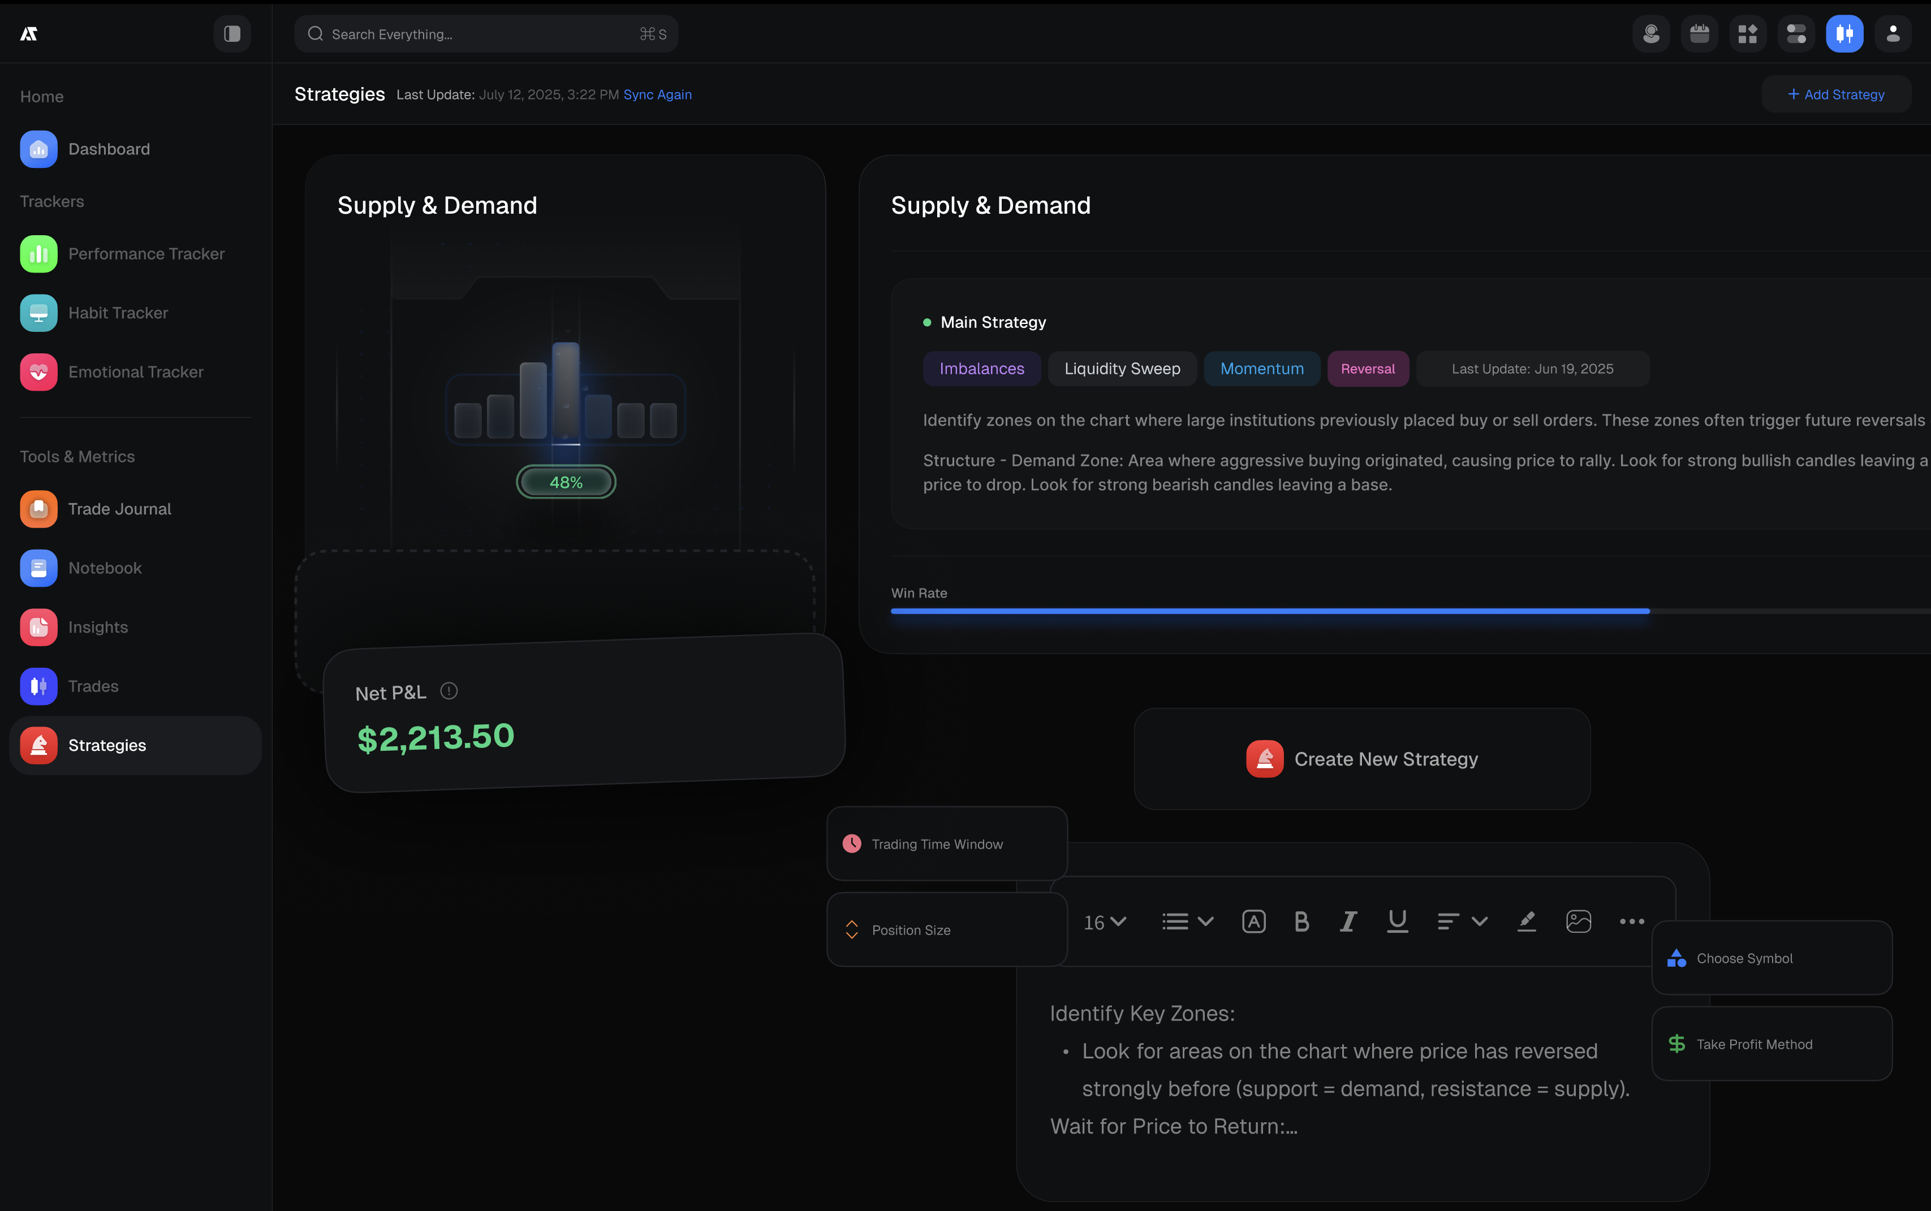Open Trade Journal in sidebar
This screenshot has width=1931, height=1211.
pos(119,509)
